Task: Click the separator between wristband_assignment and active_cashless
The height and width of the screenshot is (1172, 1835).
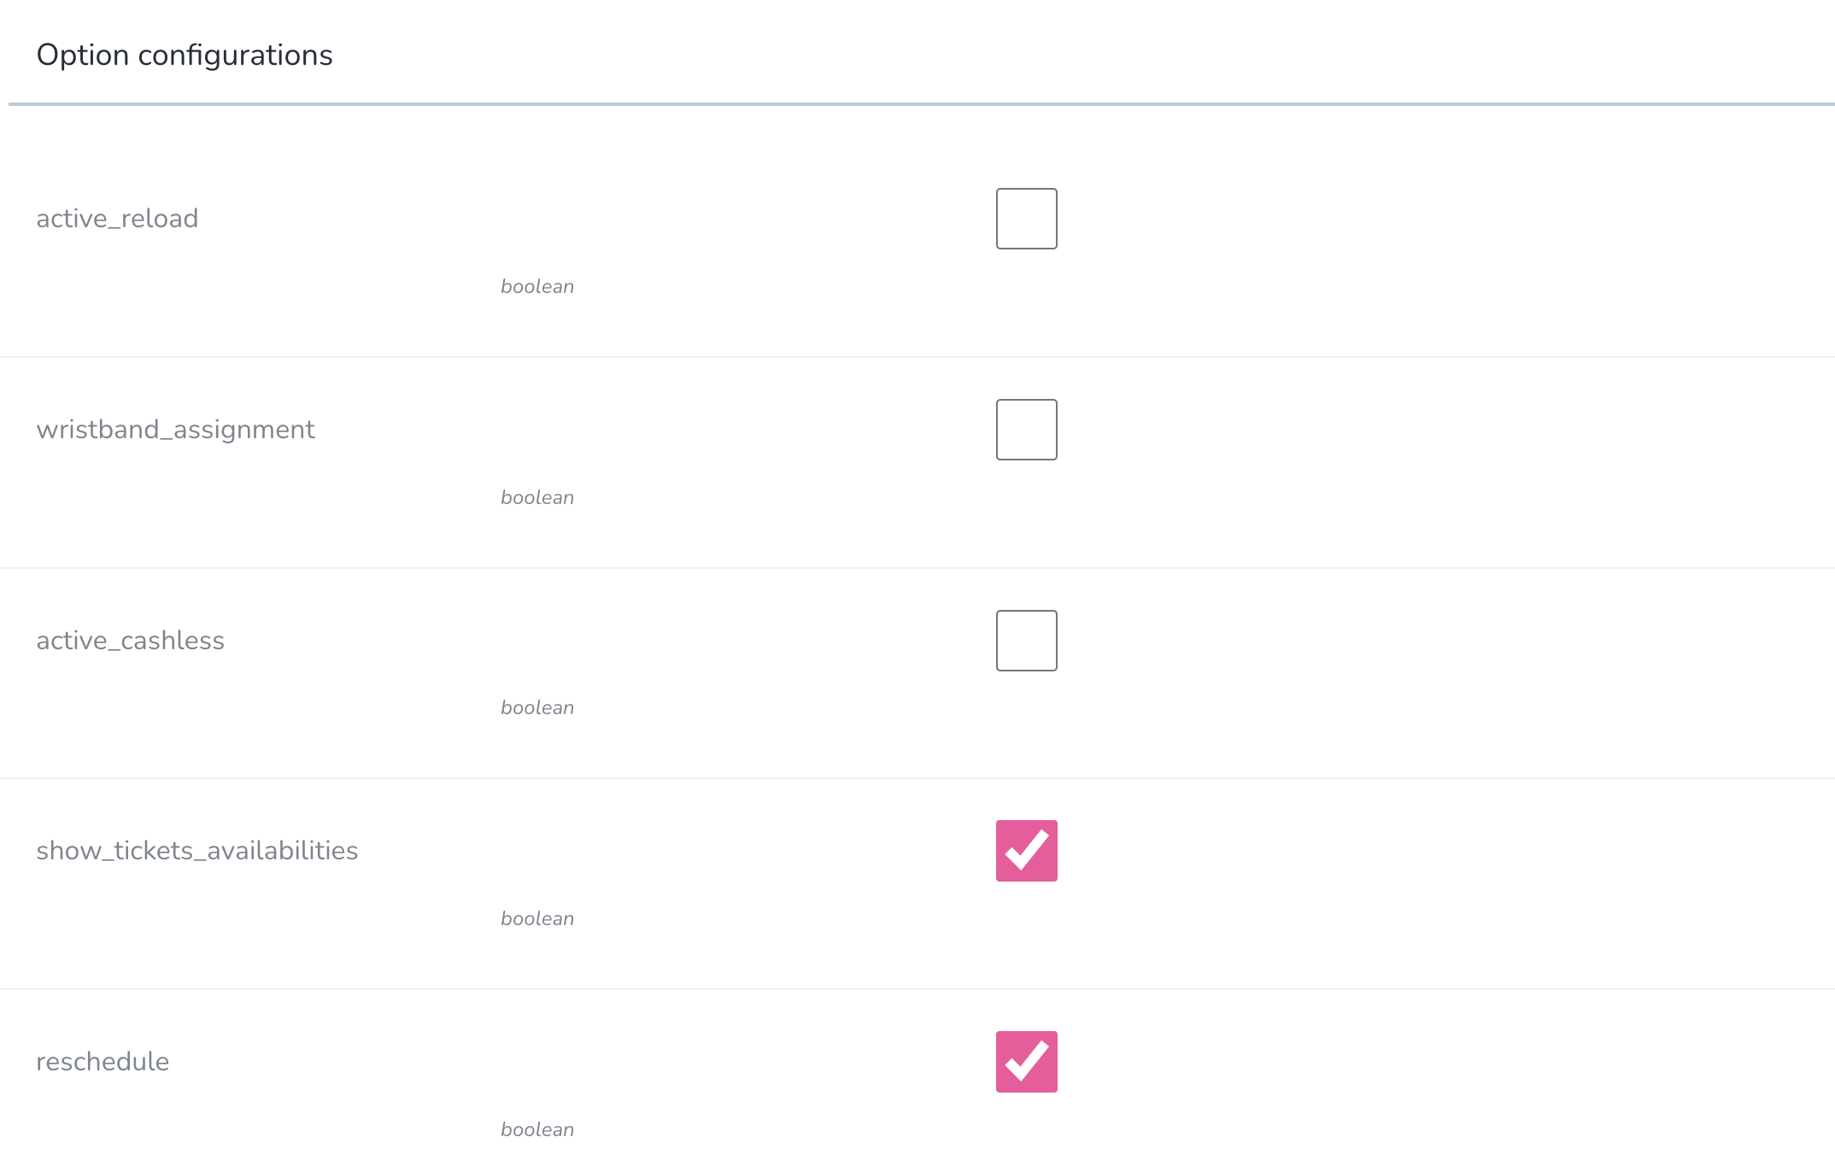Action: (x=917, y=568)
